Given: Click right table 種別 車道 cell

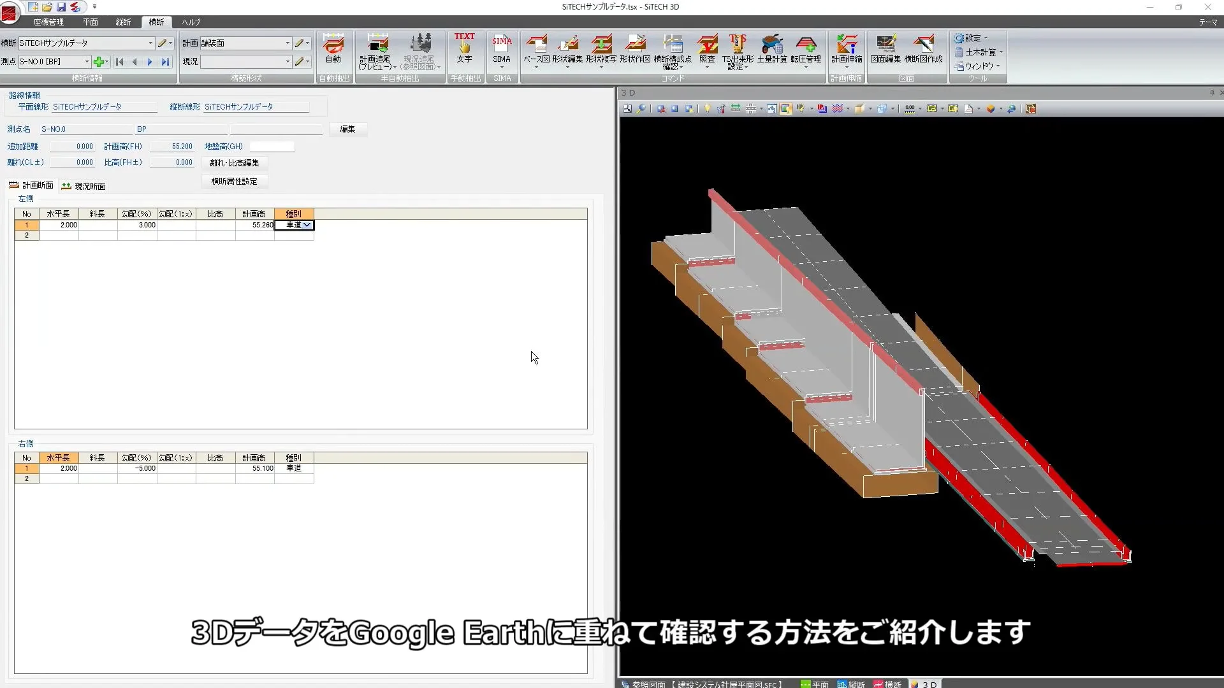Looking at the screenshot, I should click(294, 468).
